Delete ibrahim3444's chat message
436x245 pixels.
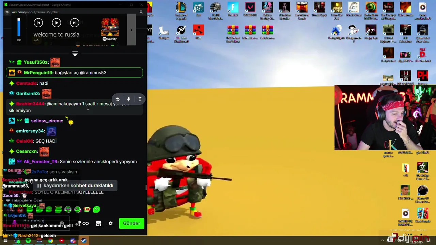pyautogui.click(x=140, y=99)
